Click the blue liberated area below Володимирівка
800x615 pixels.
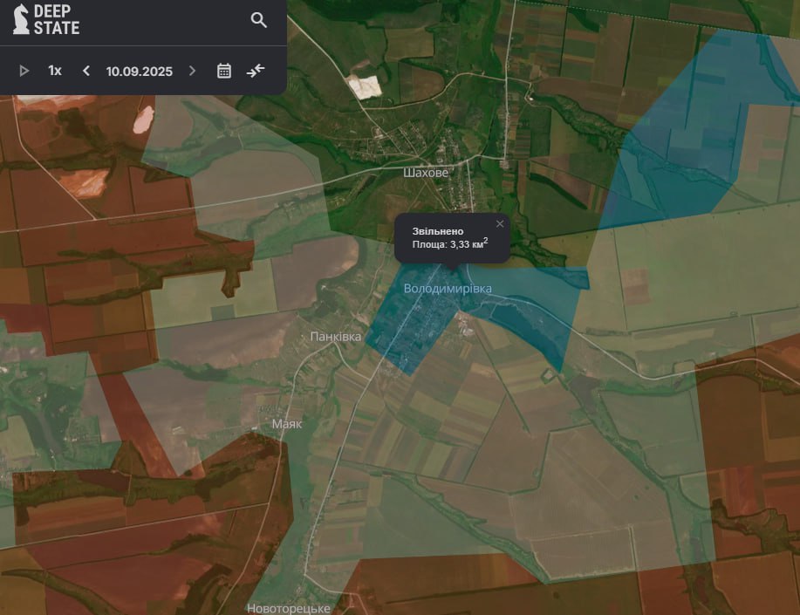[x=410, y=336]
